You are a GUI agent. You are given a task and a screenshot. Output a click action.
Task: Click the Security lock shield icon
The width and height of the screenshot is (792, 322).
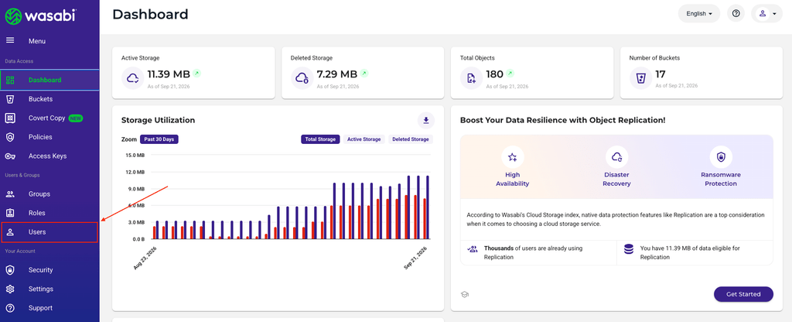[x=10, y=270]
